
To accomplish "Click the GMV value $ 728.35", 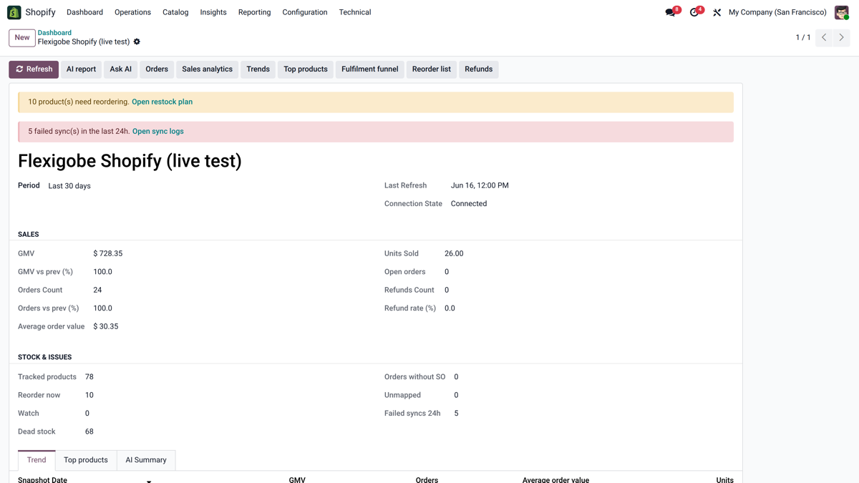I will (108, 253).
